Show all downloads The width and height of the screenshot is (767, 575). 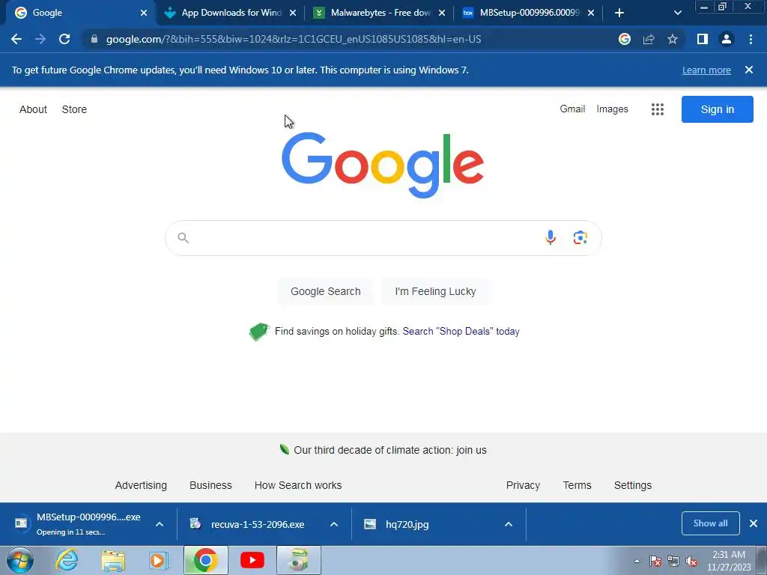click(x=710, y=523)
